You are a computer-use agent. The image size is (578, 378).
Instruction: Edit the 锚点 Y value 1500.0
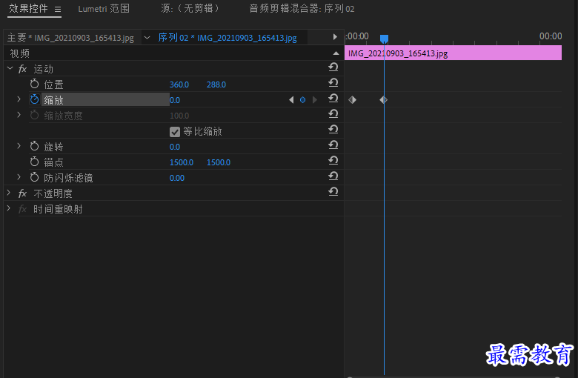pos(219,162)
